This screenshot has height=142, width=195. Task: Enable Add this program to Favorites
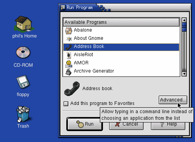(66, 104)
